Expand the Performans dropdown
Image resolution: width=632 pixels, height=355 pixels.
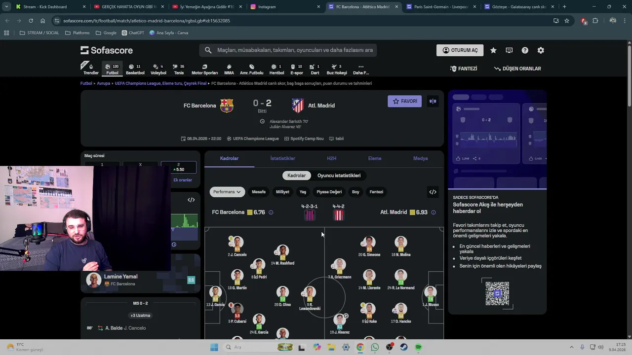[227, 192]
